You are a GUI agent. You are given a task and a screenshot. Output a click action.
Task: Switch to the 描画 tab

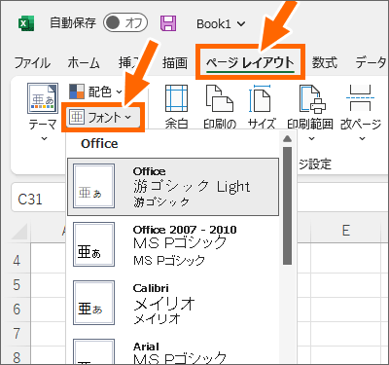coord(175,62)
